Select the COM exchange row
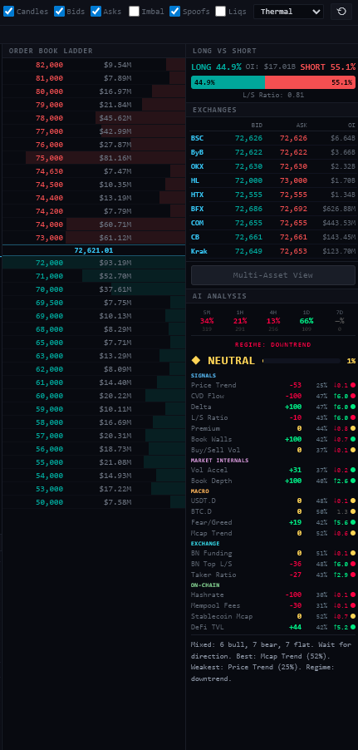Image resolution: width=358 pixels, height=750 pixels. (x=273, y=223)
